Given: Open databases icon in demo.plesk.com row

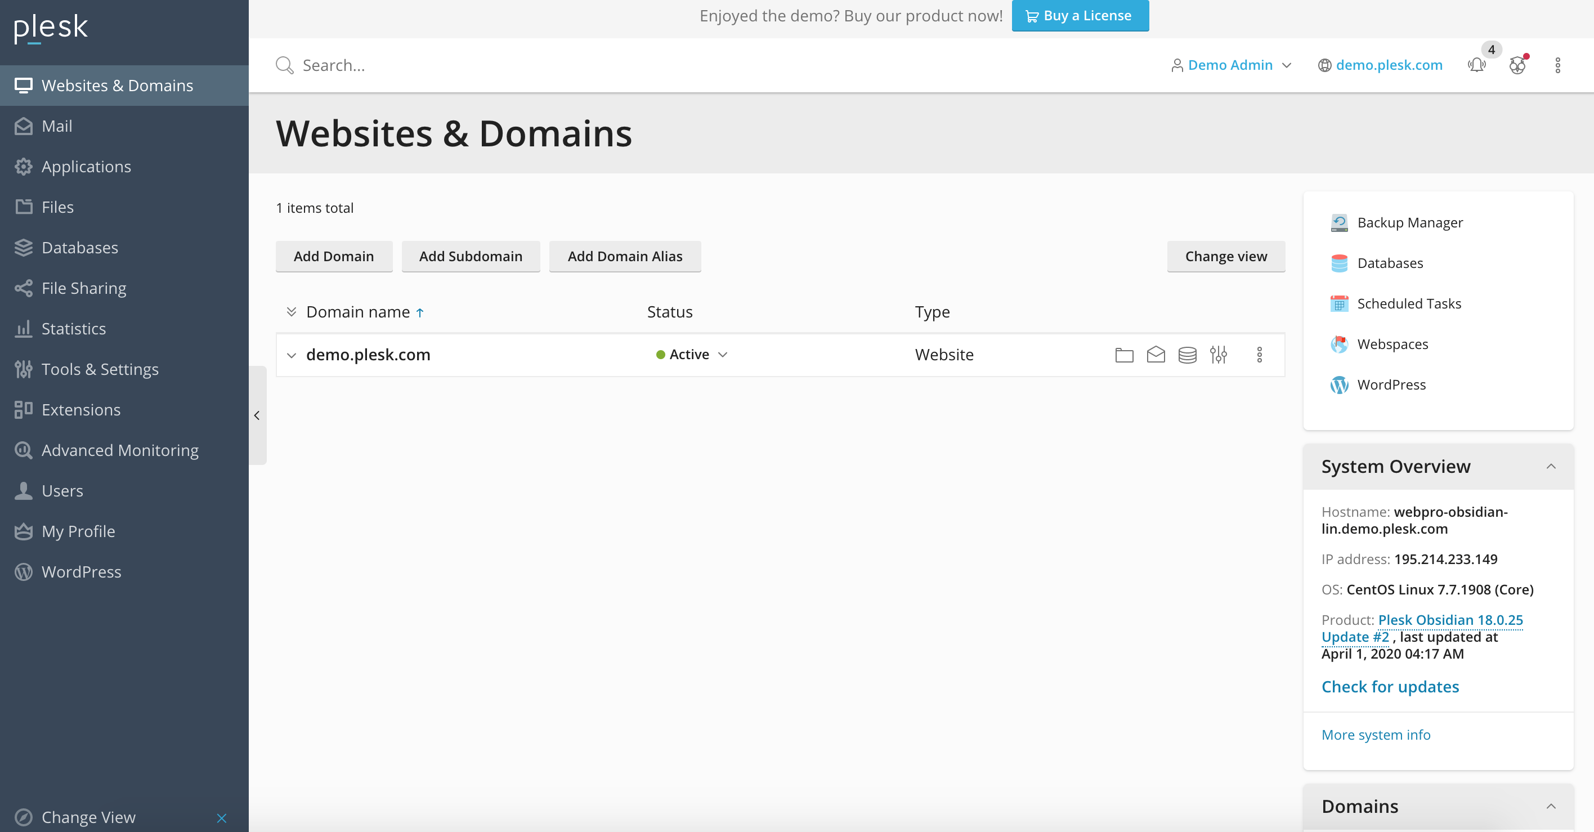Looking at the screenshot, I should pos(1187,355).
